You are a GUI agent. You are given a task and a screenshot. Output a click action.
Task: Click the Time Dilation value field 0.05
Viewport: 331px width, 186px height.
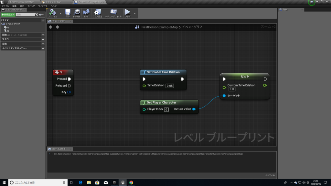170,86
